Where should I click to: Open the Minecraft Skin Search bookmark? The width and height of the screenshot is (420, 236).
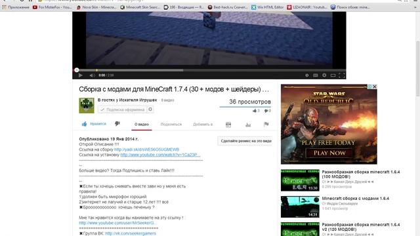[x=140, y=7]
